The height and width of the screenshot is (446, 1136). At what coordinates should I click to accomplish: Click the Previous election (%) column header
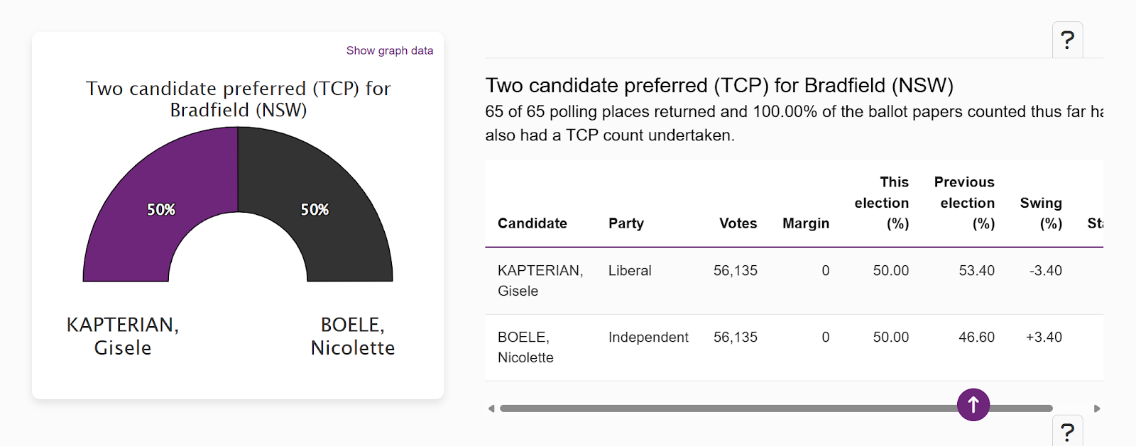(x=964, y=203)
